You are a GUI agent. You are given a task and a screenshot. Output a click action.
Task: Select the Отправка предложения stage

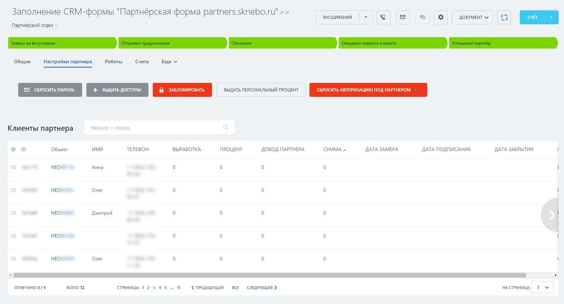[x=172, y=43]
